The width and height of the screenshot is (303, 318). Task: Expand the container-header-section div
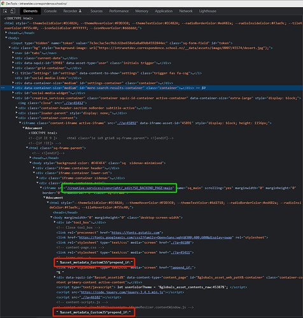tap(17, 108)
